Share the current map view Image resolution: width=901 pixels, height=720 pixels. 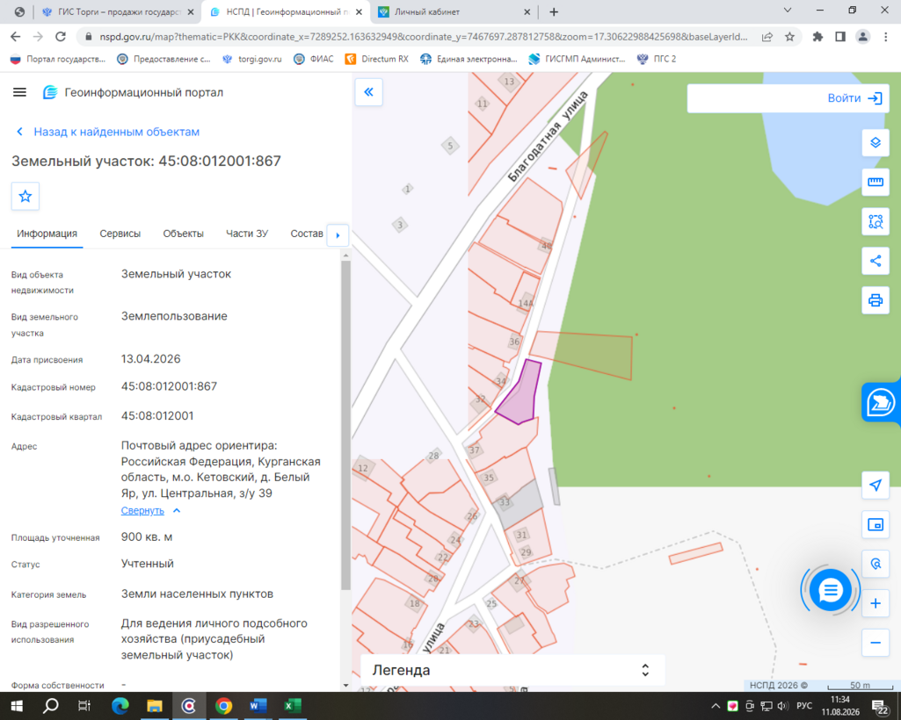click(876, 262)
